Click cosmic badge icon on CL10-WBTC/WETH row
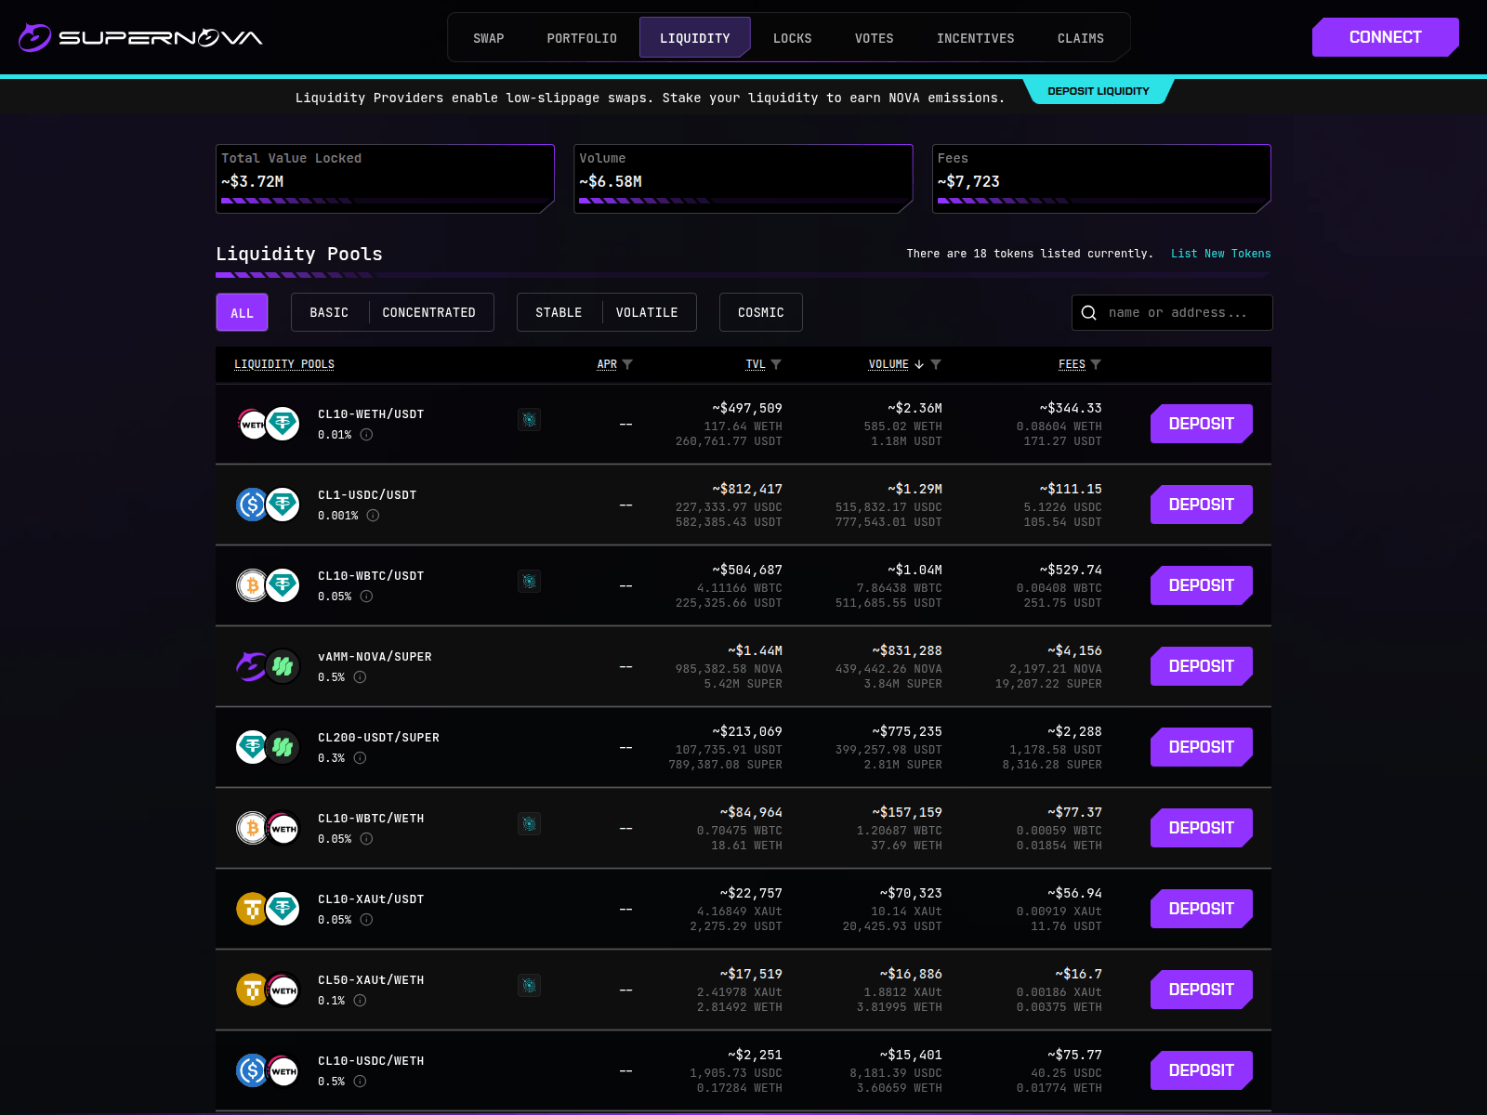This screenshot has height=1115, width=1487. [529, 824]
